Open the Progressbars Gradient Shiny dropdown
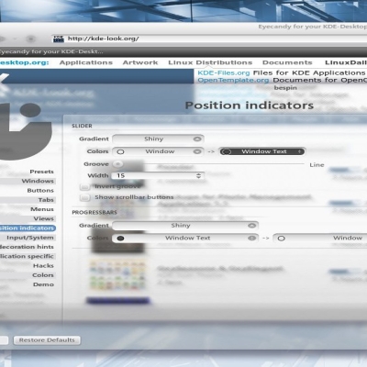Viewport: 367px width, 367px height. (185, 226)
